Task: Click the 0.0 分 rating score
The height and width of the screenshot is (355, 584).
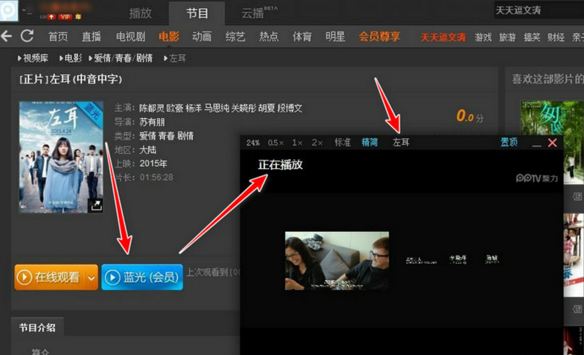Action: tap(470, 116)
